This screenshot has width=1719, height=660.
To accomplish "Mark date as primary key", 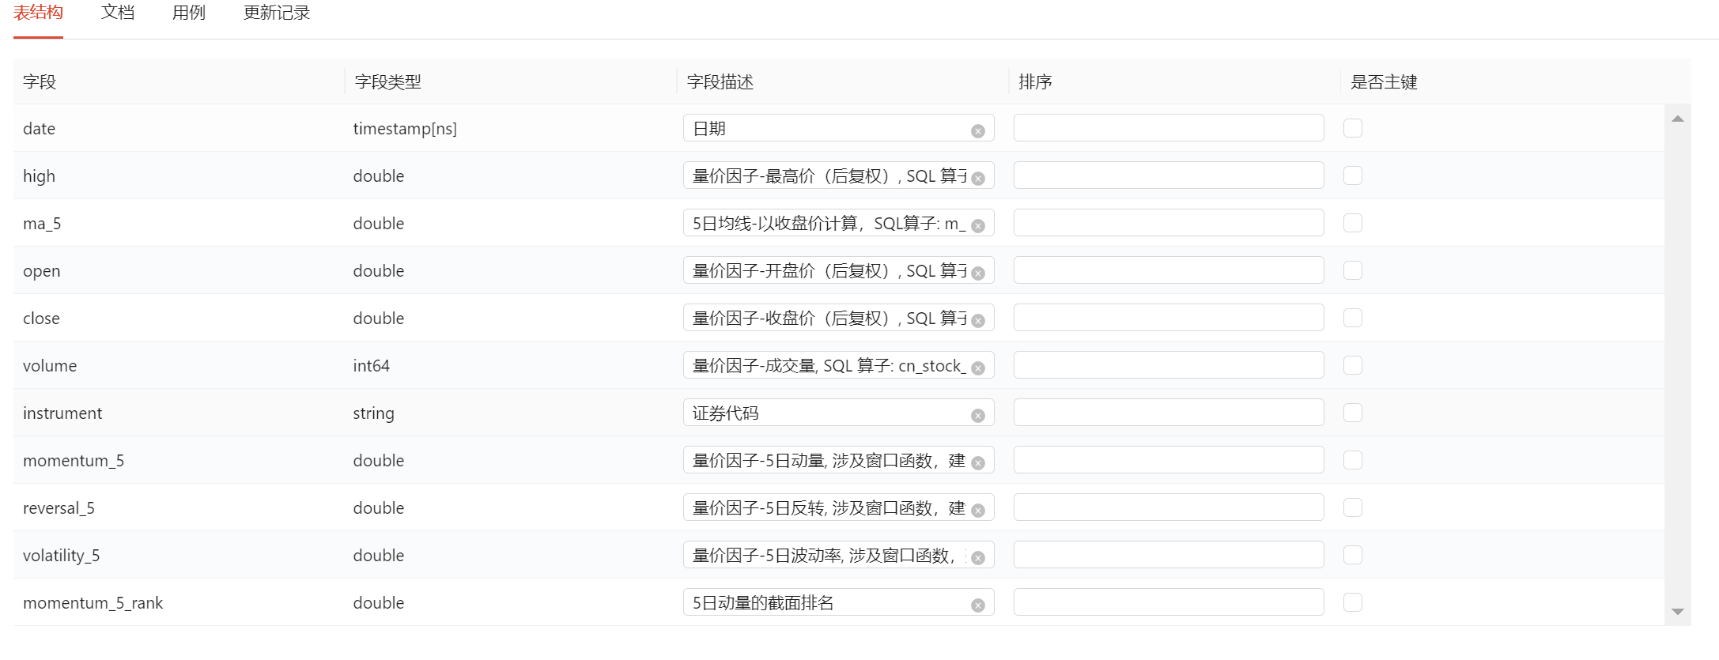I will [x=1353, y=128].
